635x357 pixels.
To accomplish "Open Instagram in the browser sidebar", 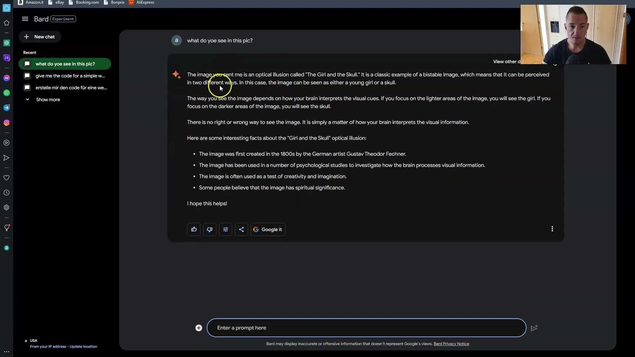I will [x=7, y=123].
